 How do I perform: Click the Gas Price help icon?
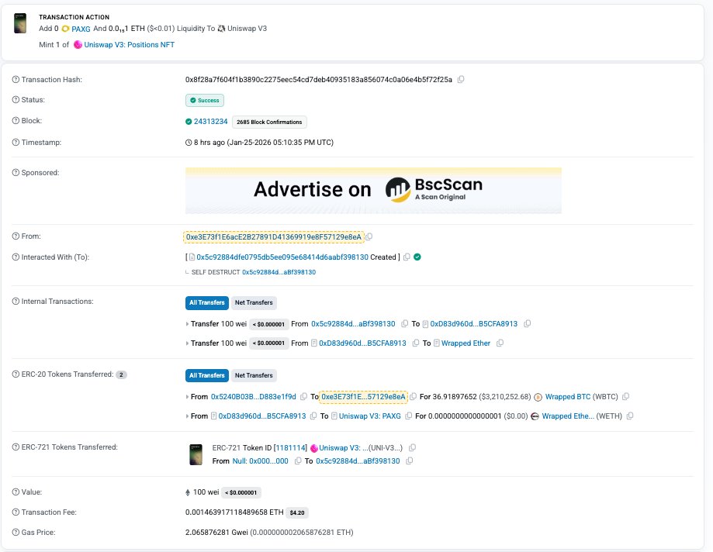(16, 533)
